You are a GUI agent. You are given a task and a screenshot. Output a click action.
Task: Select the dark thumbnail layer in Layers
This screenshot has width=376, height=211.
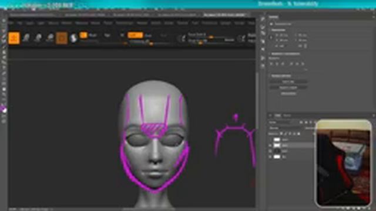coord(277,151)
